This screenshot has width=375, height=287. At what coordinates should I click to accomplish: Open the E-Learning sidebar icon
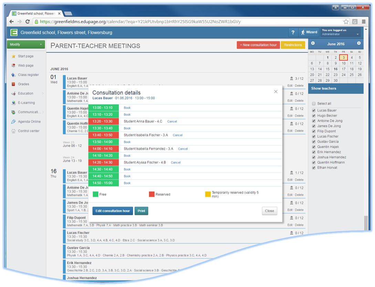tap(13, 103)
